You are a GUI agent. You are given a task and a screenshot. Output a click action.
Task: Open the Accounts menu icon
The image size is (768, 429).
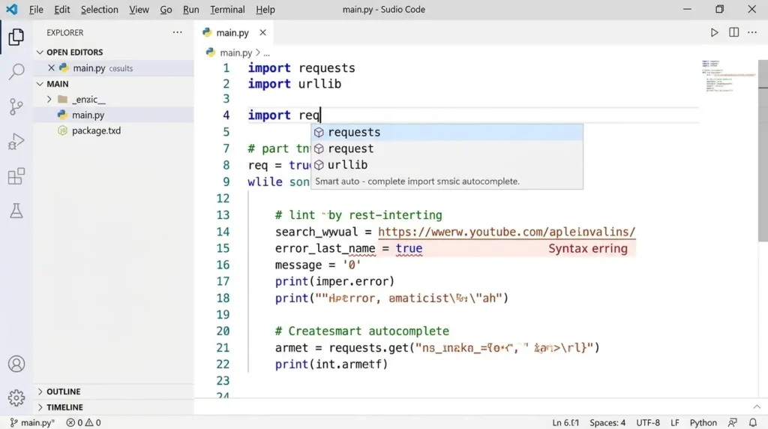pos(16,364)
